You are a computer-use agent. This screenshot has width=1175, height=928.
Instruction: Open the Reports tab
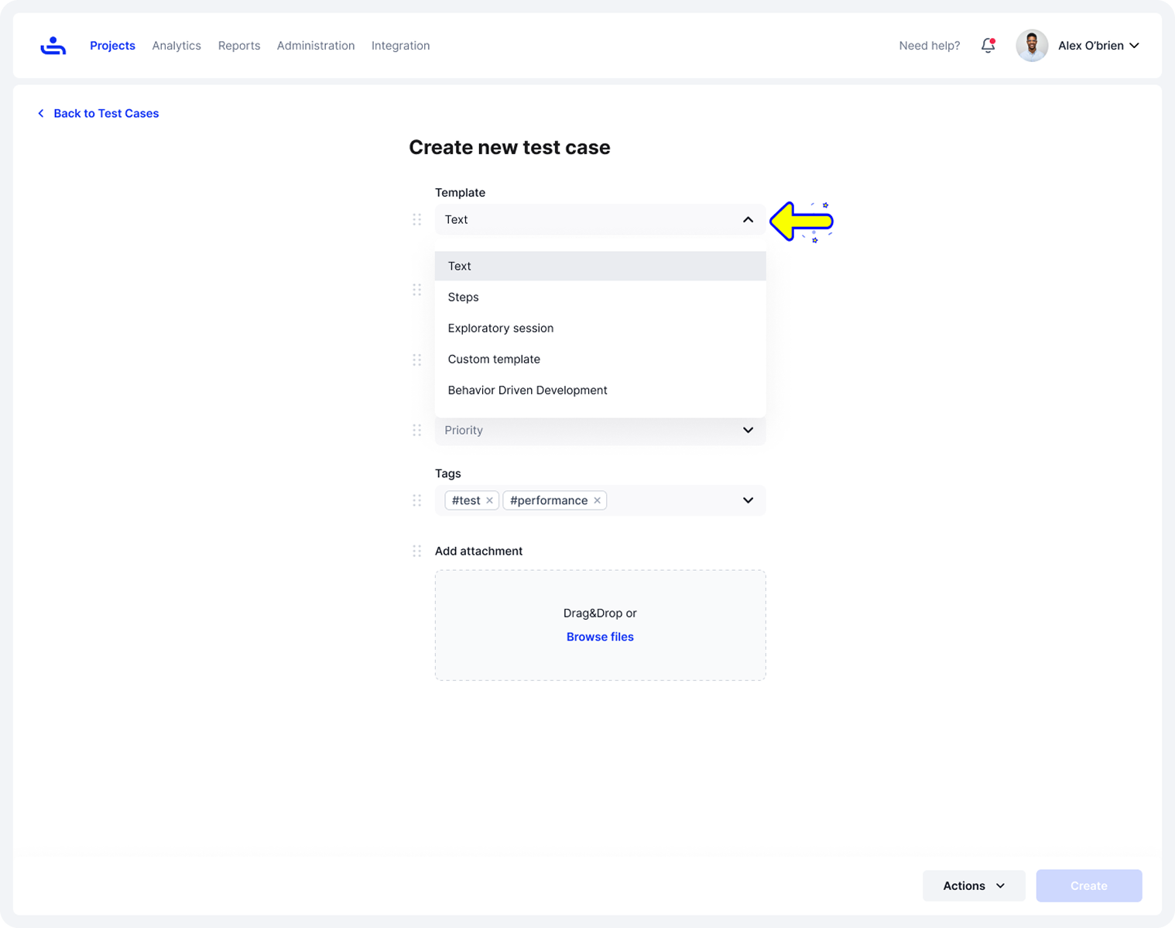[239, 46]
